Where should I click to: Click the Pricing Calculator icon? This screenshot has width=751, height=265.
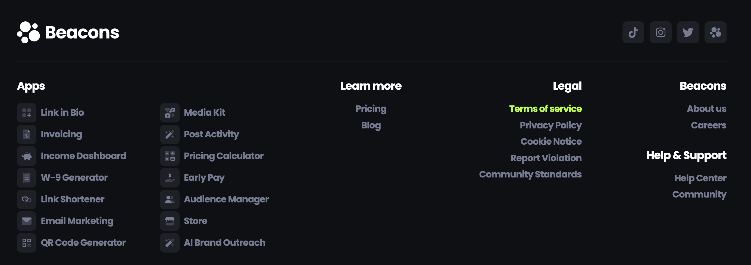(x=170, y=156)
